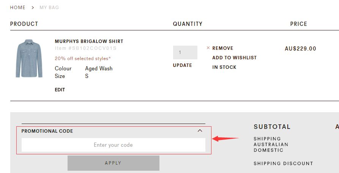Remove the shirt from the bag
The image size is (339, 173).
(x=222, y=48)
